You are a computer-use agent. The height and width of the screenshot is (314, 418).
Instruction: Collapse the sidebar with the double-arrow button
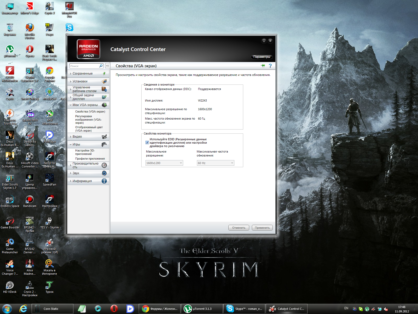(107, 66)
